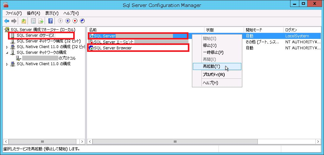Sort by the ログオン column header

pos(302,30)
